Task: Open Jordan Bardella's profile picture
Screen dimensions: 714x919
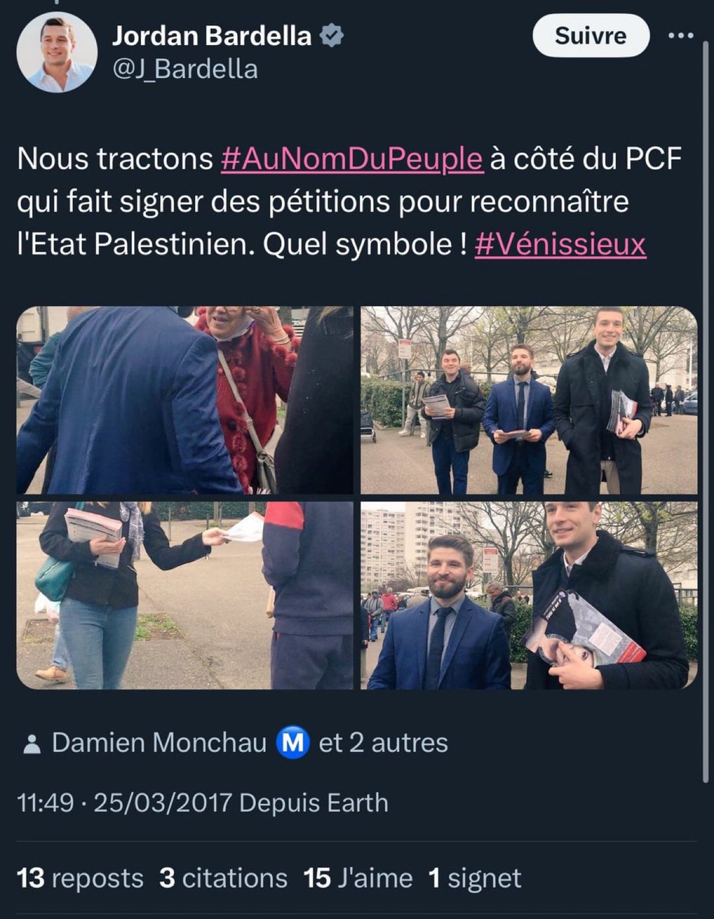Action: click(x=57, y=52)
